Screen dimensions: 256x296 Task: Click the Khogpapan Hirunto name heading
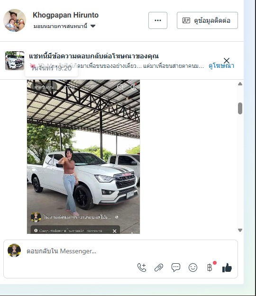coord(65,15)
